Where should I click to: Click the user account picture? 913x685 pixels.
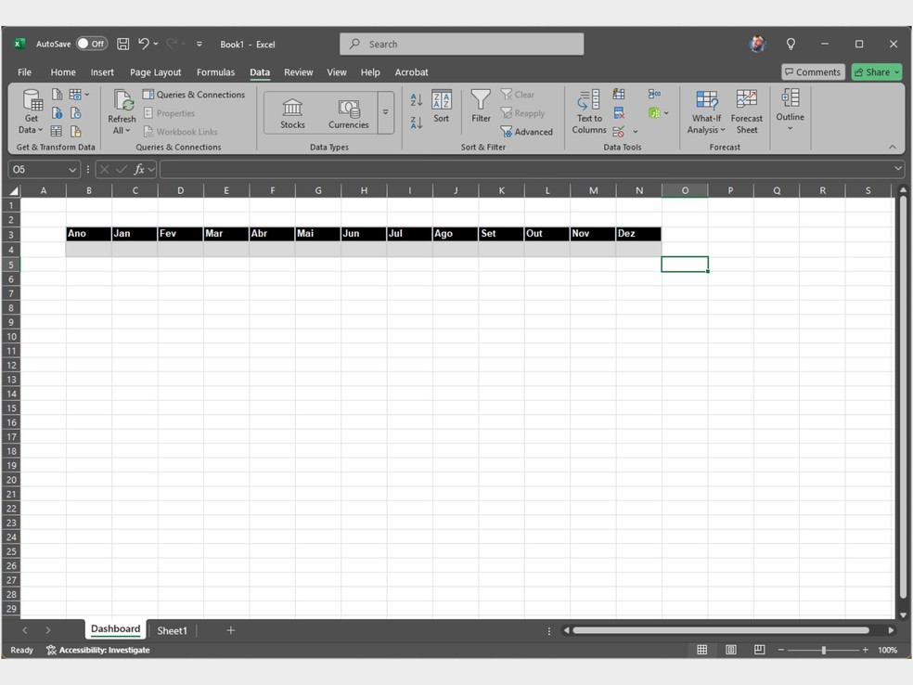click(757, 44)
